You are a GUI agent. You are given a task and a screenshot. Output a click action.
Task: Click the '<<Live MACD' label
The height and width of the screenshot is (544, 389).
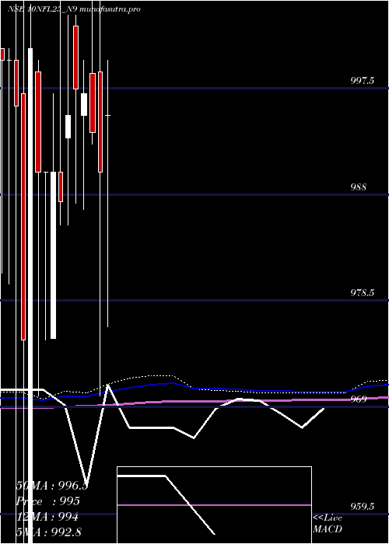click(328, 524)
